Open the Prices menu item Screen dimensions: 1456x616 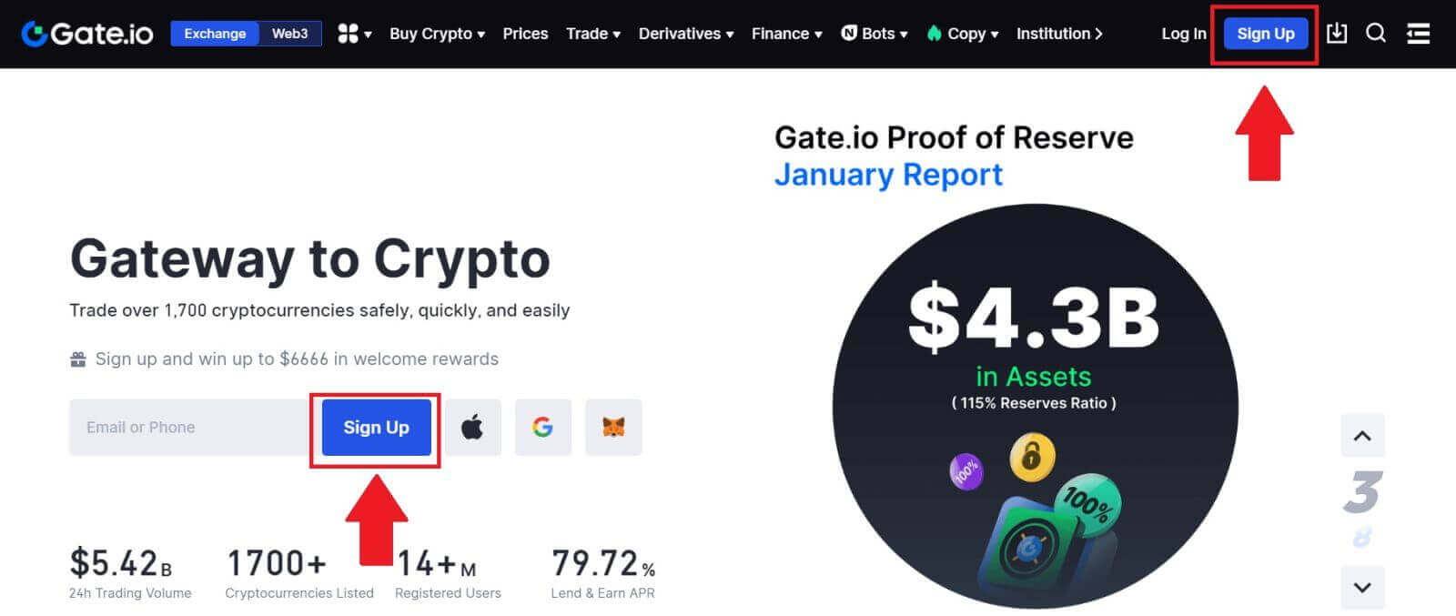[525, 34]
